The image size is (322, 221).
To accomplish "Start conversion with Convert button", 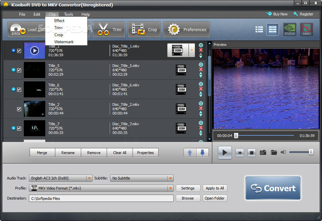I will coord(273,188).
